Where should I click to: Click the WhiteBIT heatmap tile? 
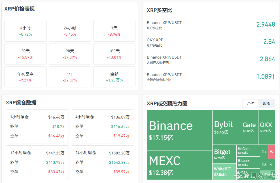(224, 171)
